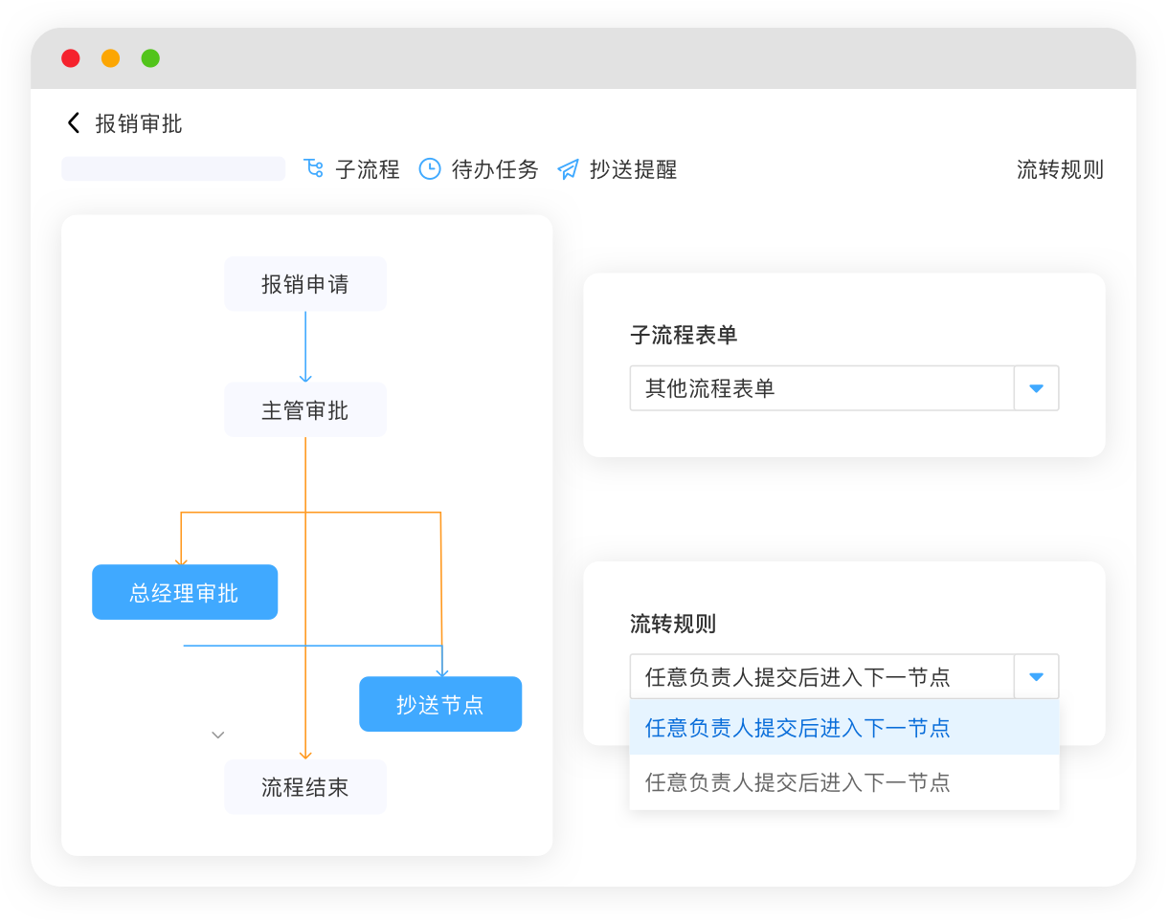Click the search input field on the left

172,168
